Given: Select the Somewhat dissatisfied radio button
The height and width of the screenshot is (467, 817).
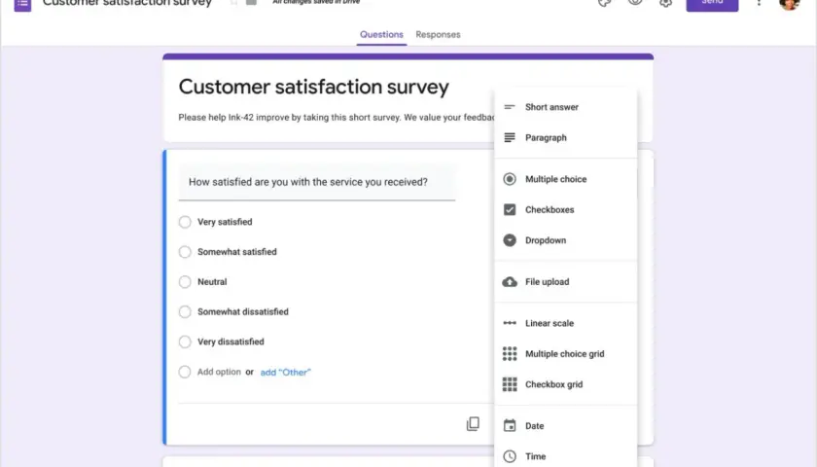Looking at the screenshot, I should pos(185,311).
